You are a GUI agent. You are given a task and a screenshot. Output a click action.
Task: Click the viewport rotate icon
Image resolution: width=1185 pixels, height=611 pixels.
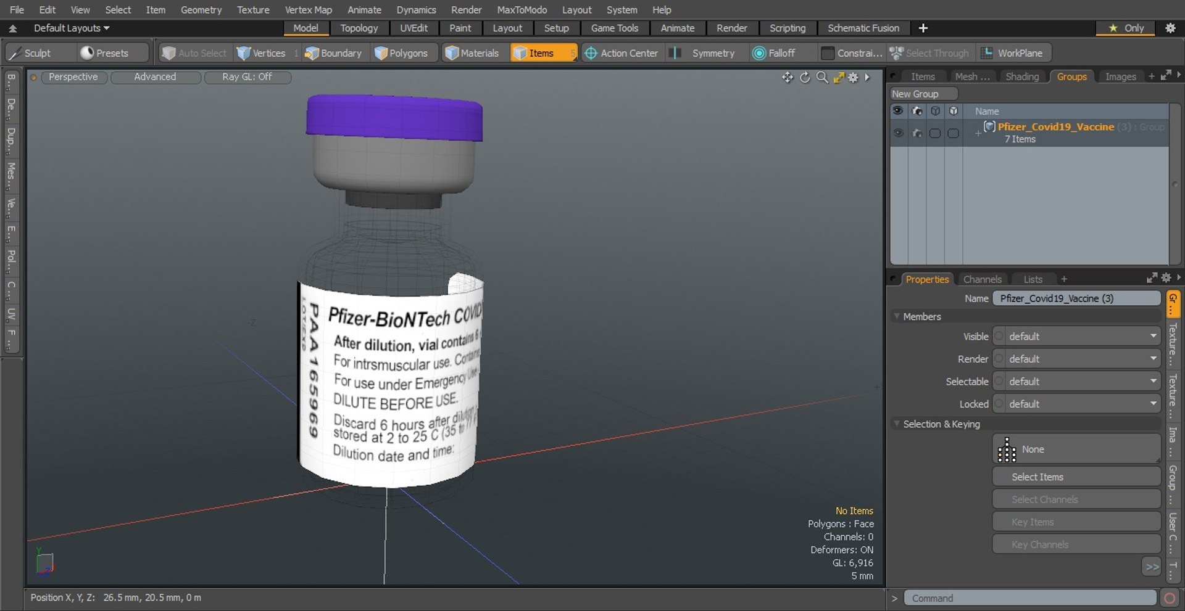pyautogui.click(x=805, y=77)
